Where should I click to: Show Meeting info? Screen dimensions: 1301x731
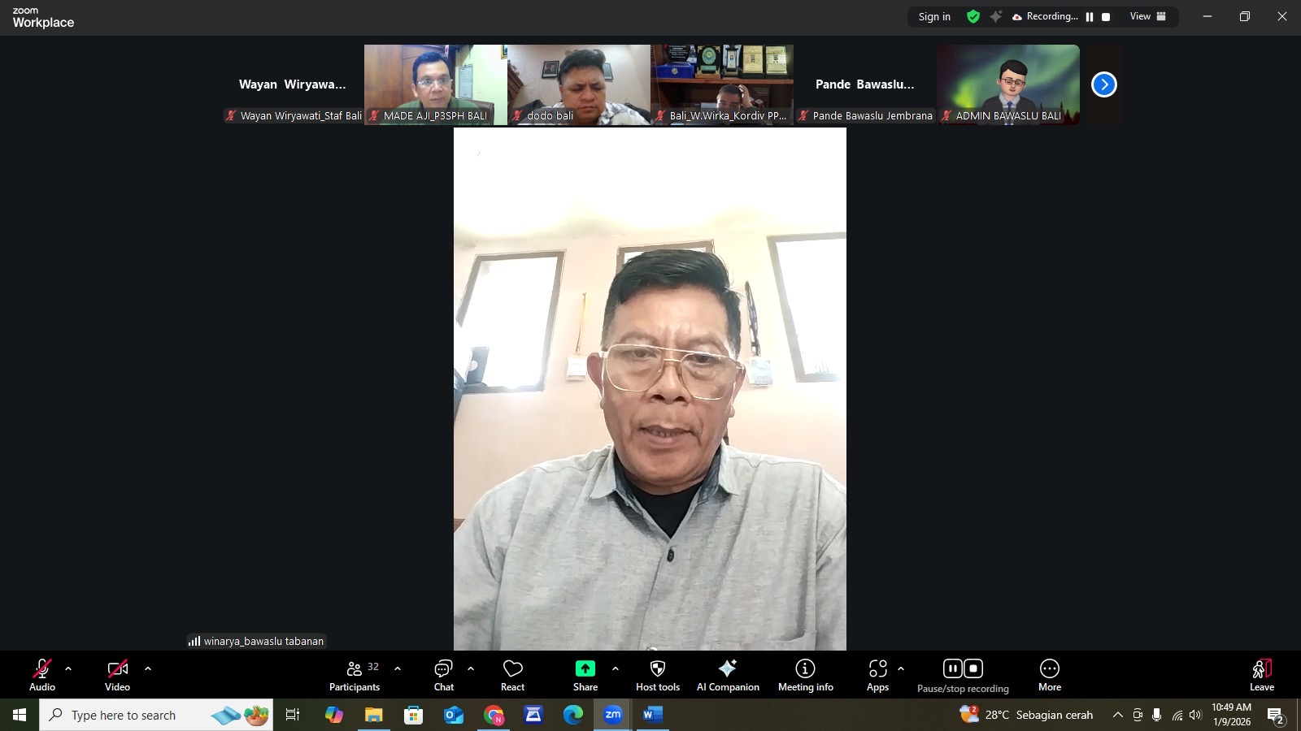coord(805,675)
